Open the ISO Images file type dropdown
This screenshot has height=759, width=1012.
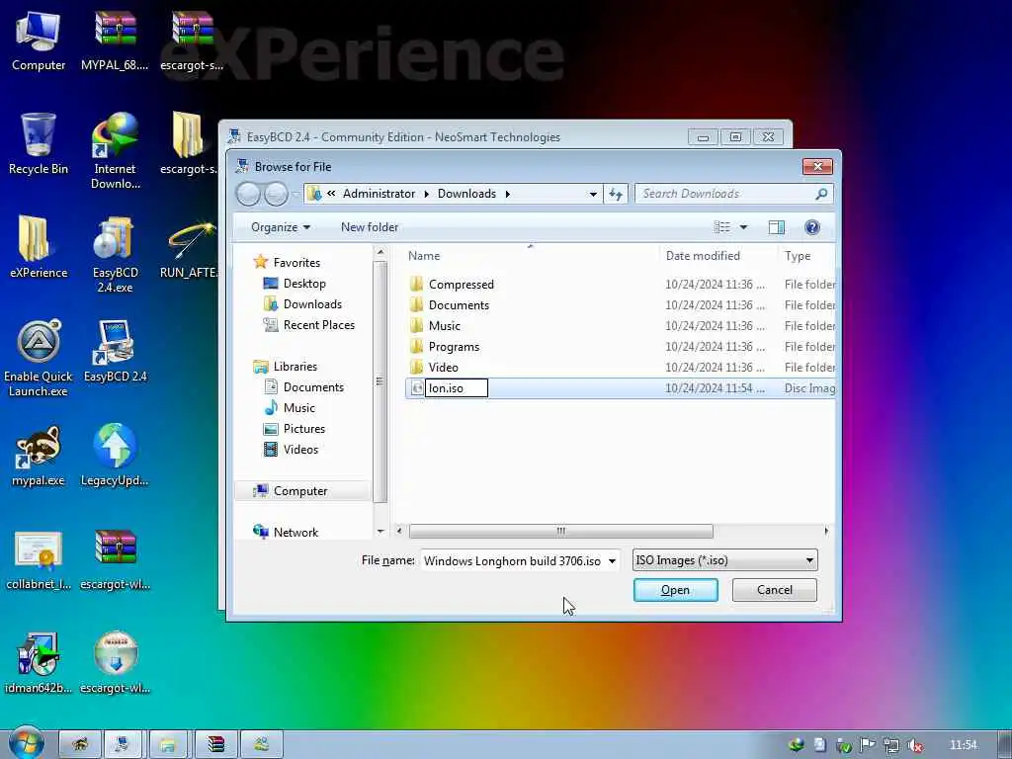(x=724, y=560)
